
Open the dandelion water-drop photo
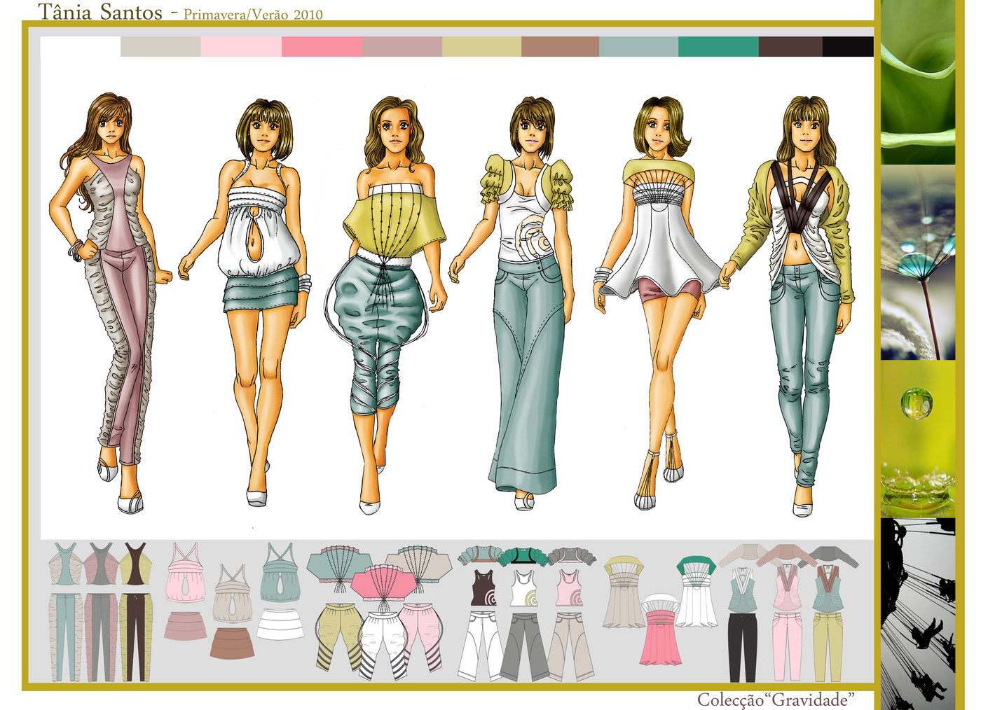click(x=918, y=263)
